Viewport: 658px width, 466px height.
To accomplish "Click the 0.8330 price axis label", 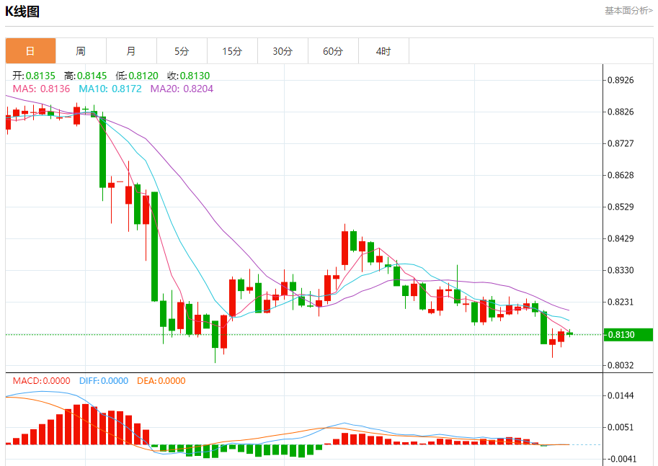I will (x=621, y=270).
